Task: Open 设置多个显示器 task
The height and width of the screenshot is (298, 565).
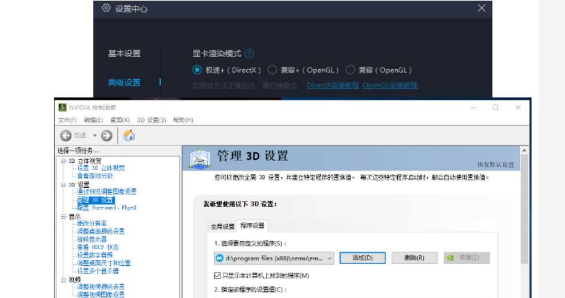Action: pyautogui.click(x=98, y=271)
